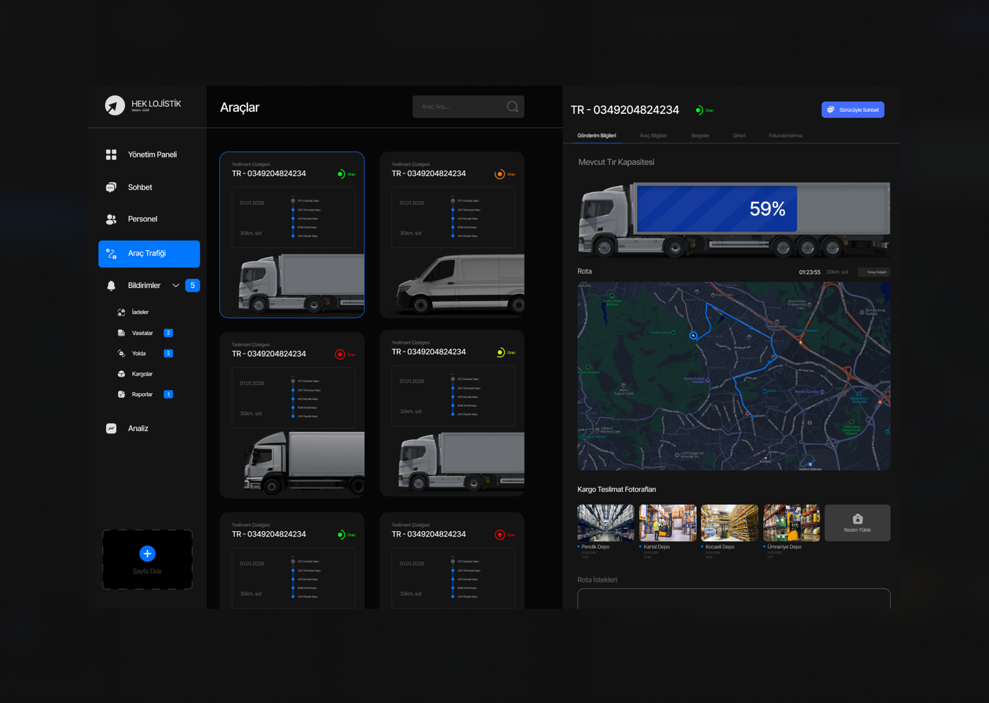Viewport: 989px width, 703px height.
Task: Click the Sohbet chat bubble icon
Action: tap(111, 187)
